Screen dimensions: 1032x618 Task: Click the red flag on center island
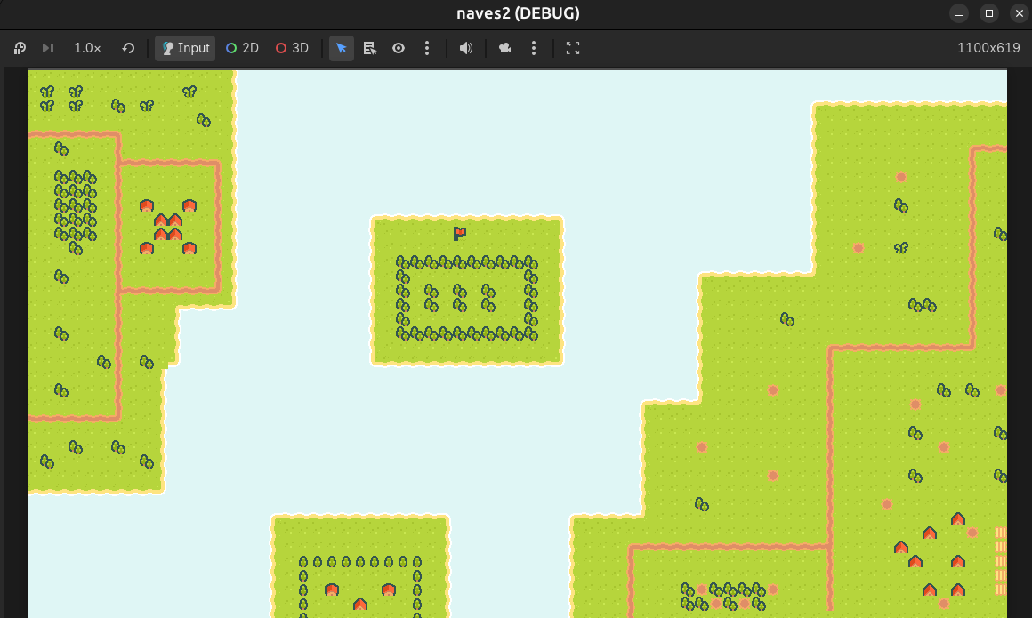point(459,234)
